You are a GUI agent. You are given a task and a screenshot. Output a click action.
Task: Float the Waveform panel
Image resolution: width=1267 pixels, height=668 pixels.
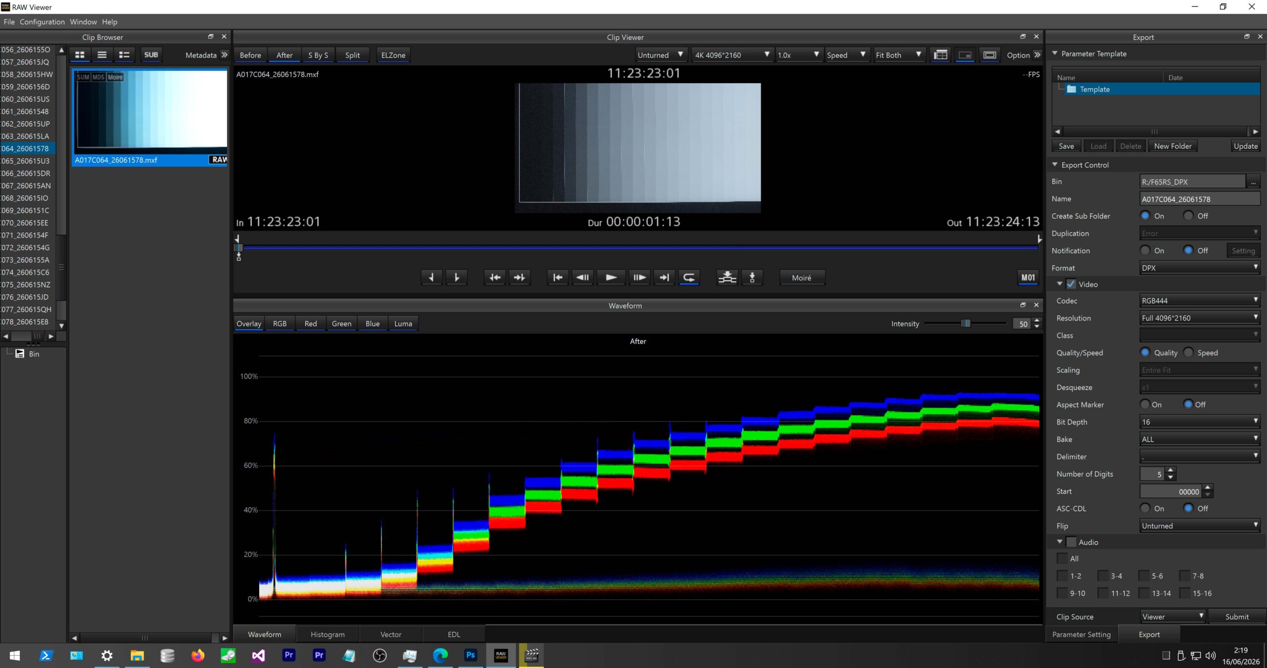[1023, 305]
